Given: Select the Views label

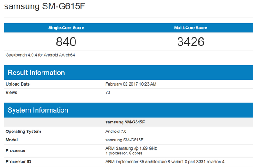Looking at the screenshot, I should pos(11,92).
